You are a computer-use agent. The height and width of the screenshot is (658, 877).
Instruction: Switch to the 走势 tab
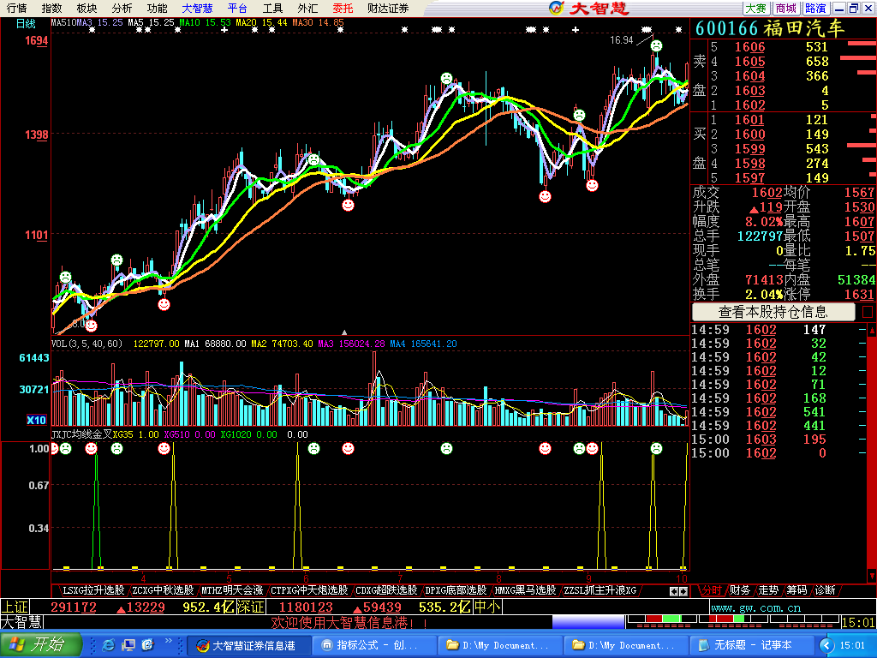click(768, 589)
